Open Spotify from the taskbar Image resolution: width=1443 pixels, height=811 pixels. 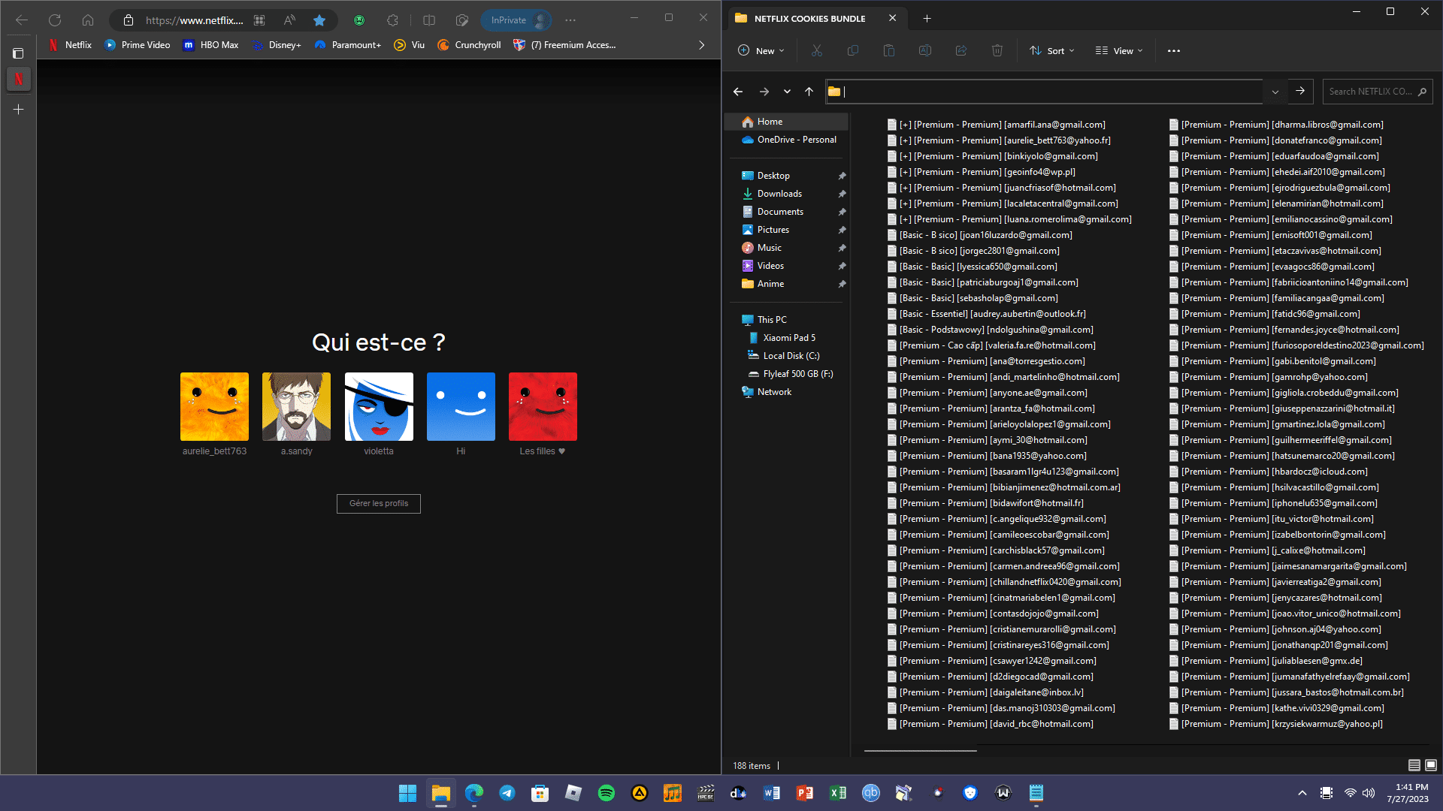[606, 793]
